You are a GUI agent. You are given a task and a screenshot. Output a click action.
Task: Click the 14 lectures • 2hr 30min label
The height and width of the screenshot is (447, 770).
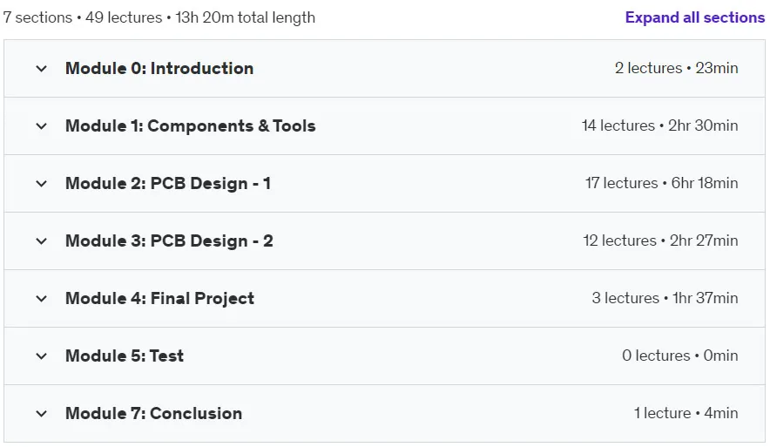tap(659, 125)
